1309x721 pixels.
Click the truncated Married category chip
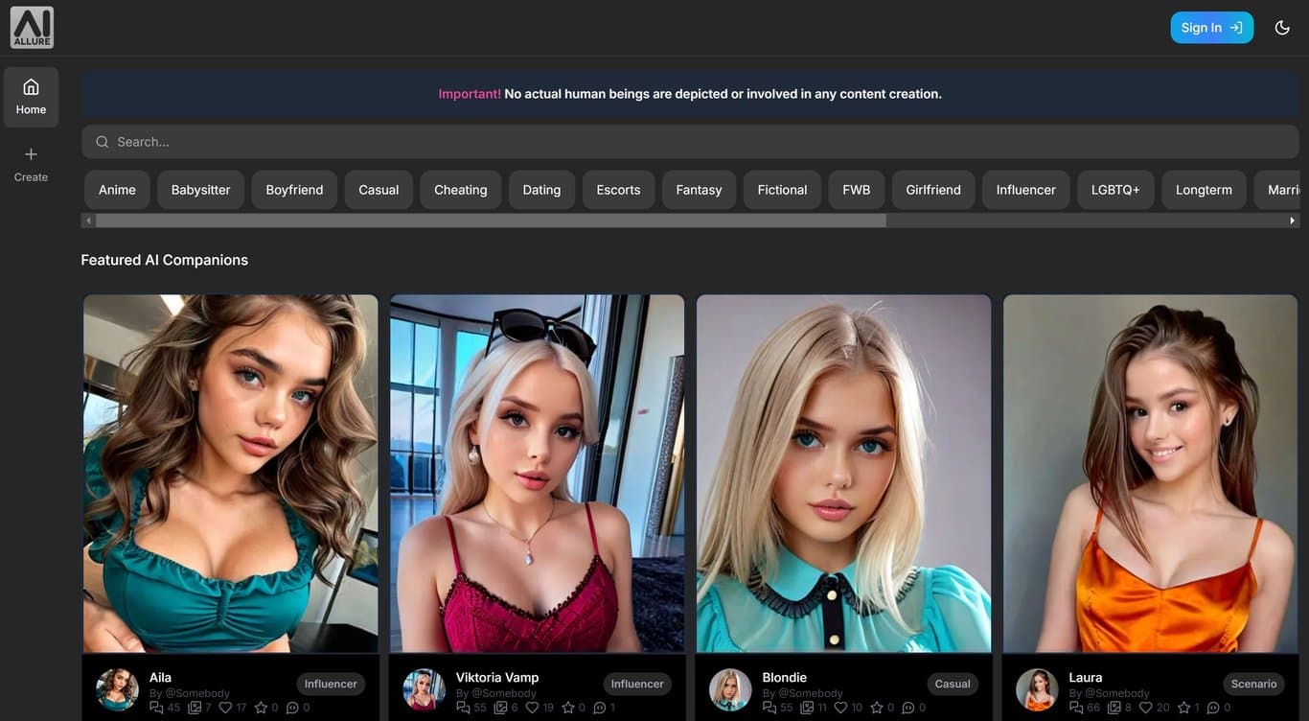click(x=1284, y=189)
